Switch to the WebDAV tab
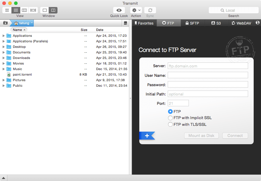The width and height of the screenshot is (261, 181). (x=242, y=23)
